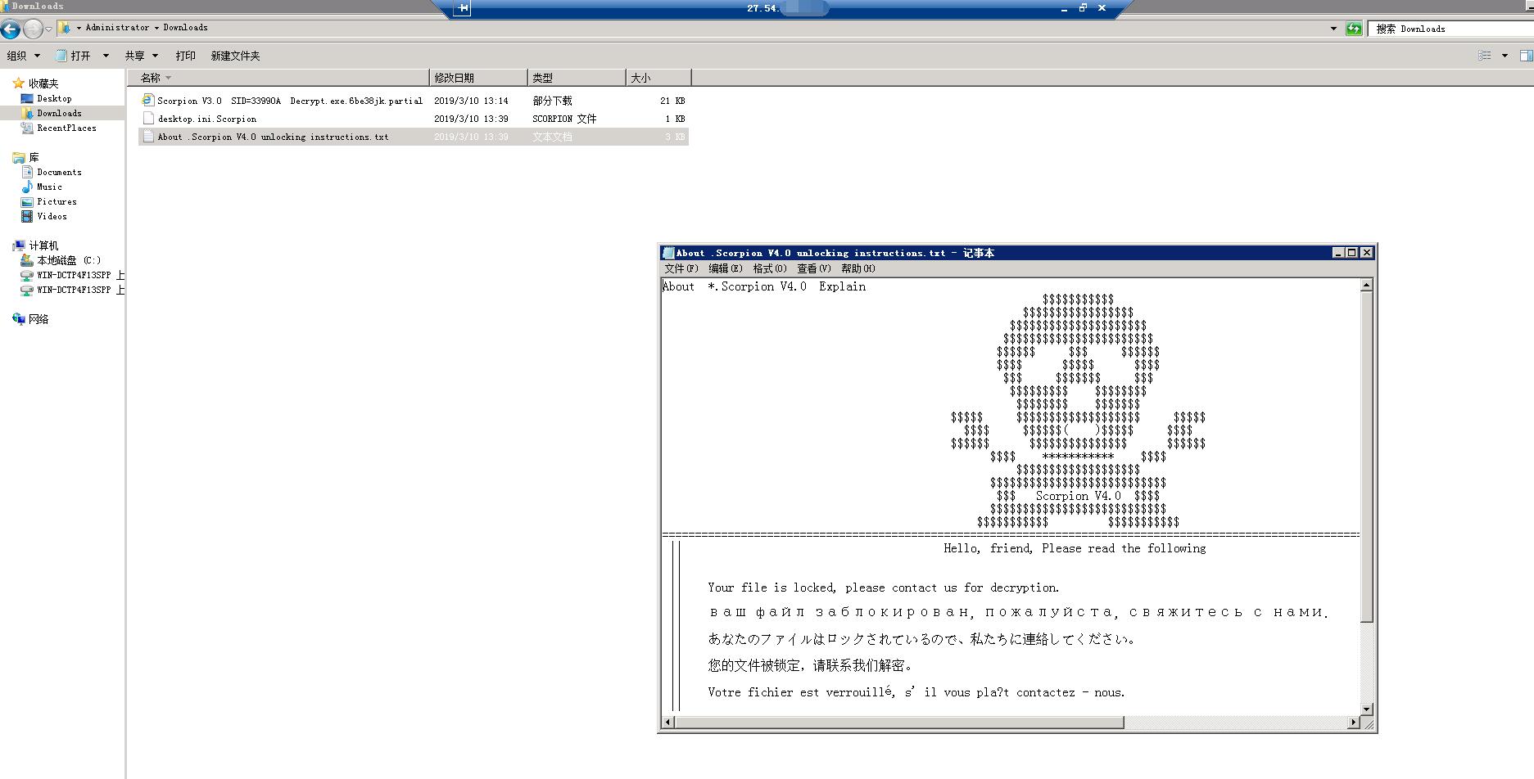This screenshot has width=1534, height=779.
Task: Open Notepad 帮助 (Help) menu
Action: [858, 268]
